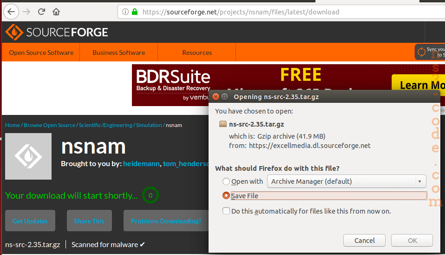The image size is (445, 255).
Task: Click the nsnam project logo thumbnail
Action: (28, 156)
